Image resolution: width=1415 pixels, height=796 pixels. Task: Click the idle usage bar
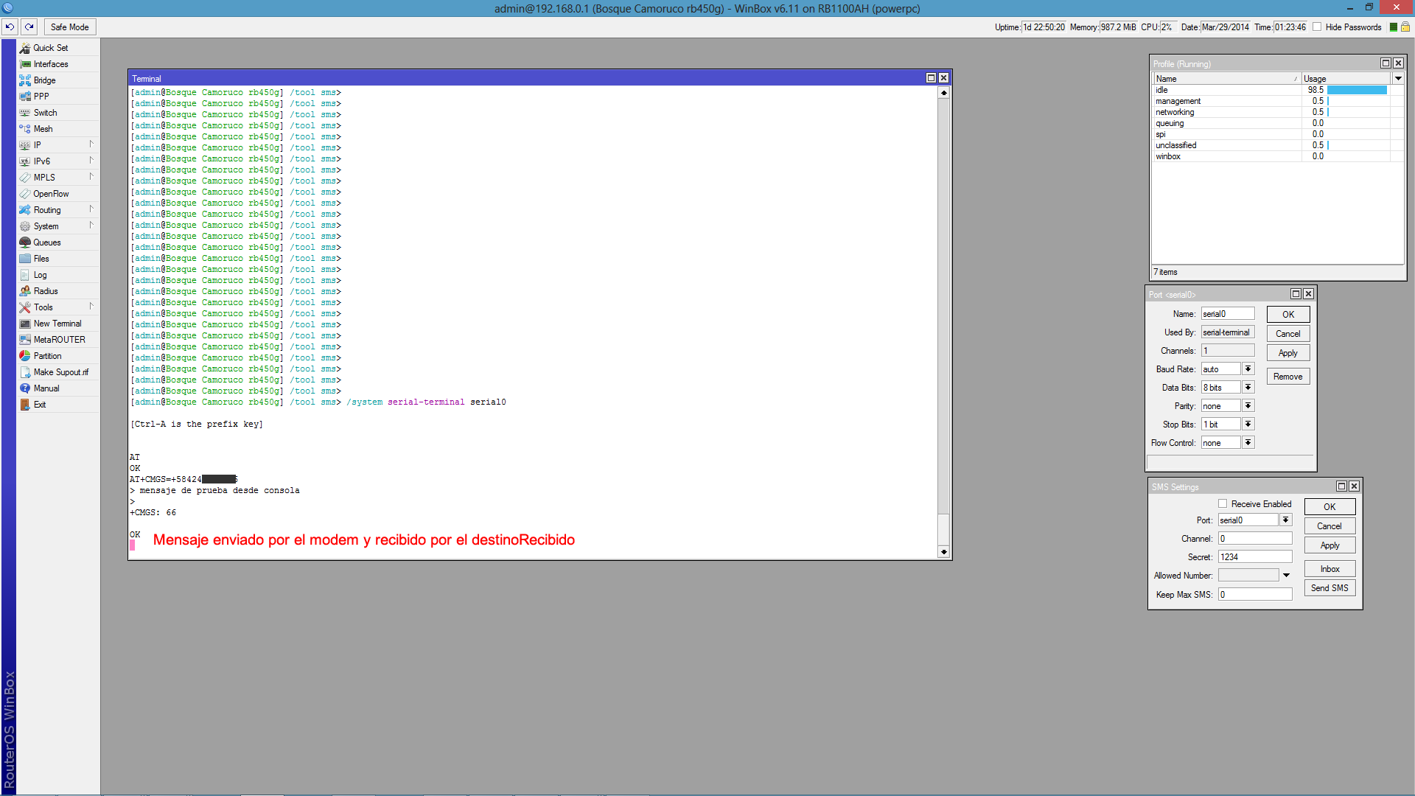pyautogui.click(x=1357, y=90)
